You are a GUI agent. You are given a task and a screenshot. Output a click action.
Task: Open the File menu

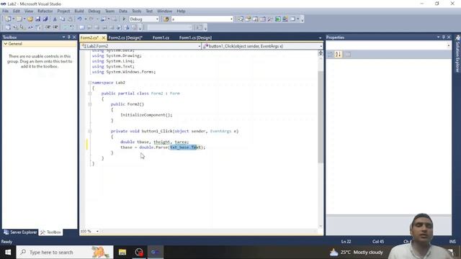pyautogui.click(x=5, y=12)
